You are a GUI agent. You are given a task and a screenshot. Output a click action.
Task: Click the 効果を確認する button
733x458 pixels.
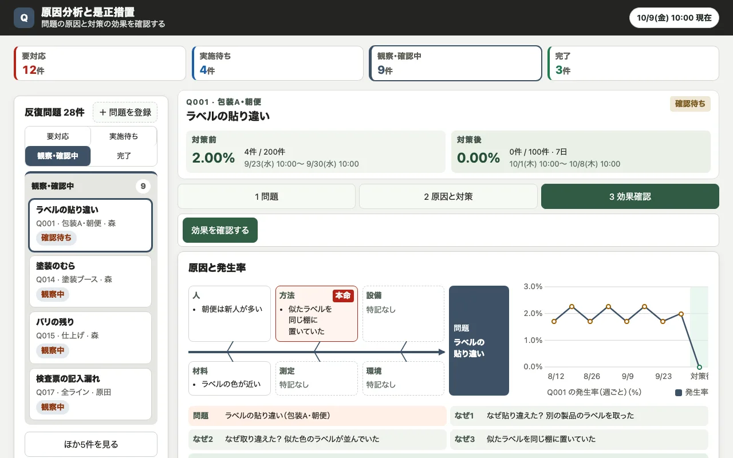pyautogui.click(x=220, y=230)
